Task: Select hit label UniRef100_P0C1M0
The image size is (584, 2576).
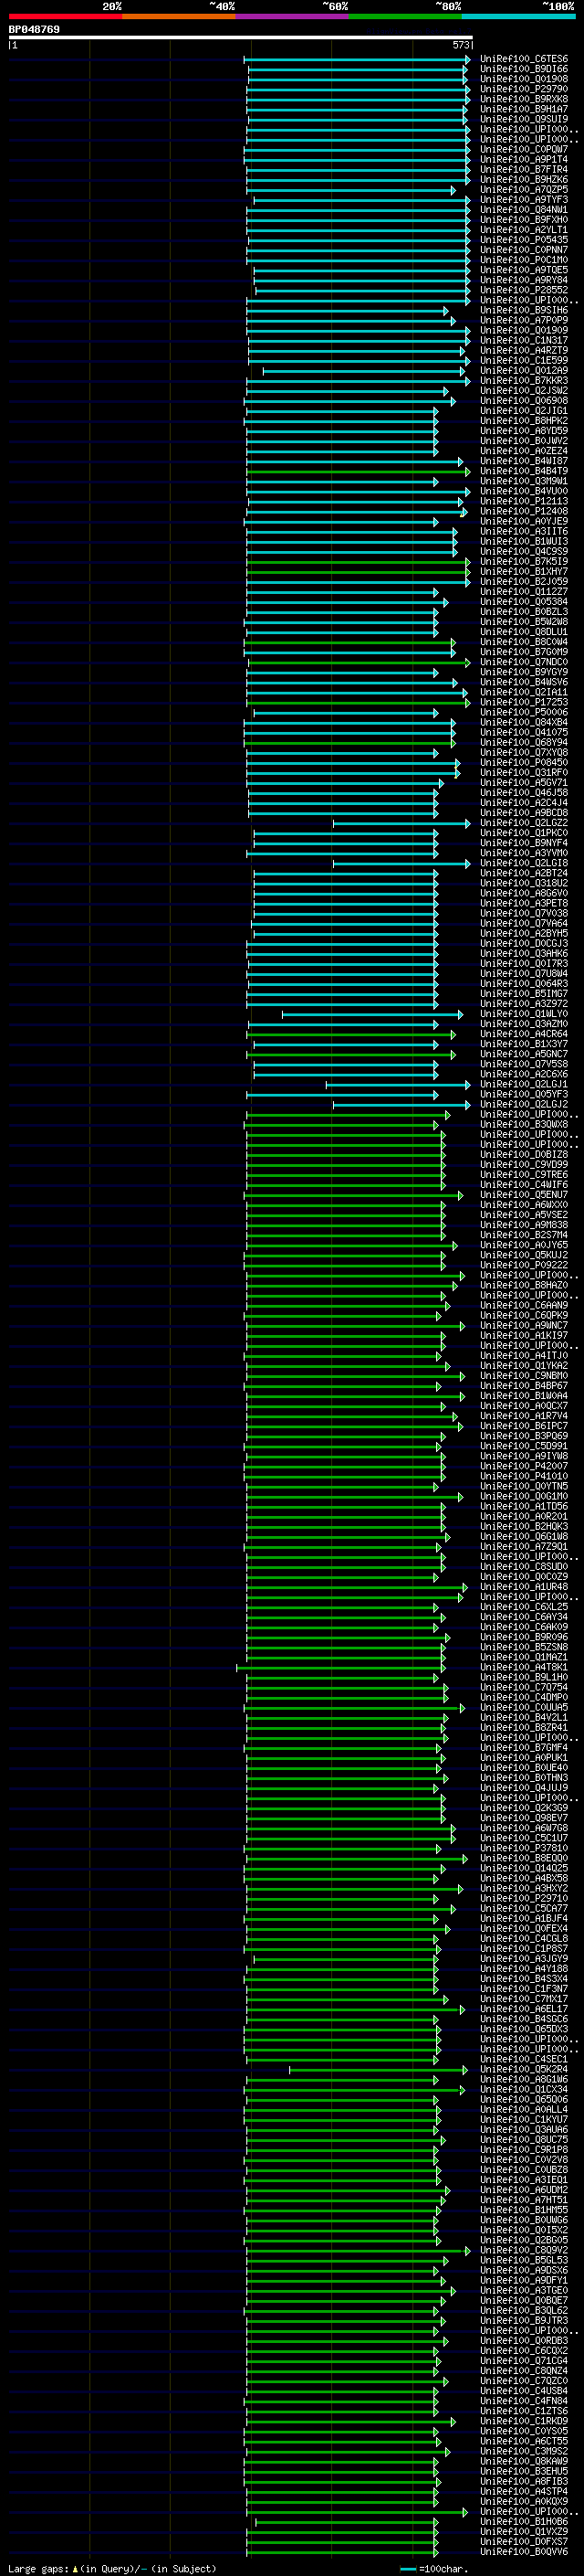Action: click(x=524, y=260)
